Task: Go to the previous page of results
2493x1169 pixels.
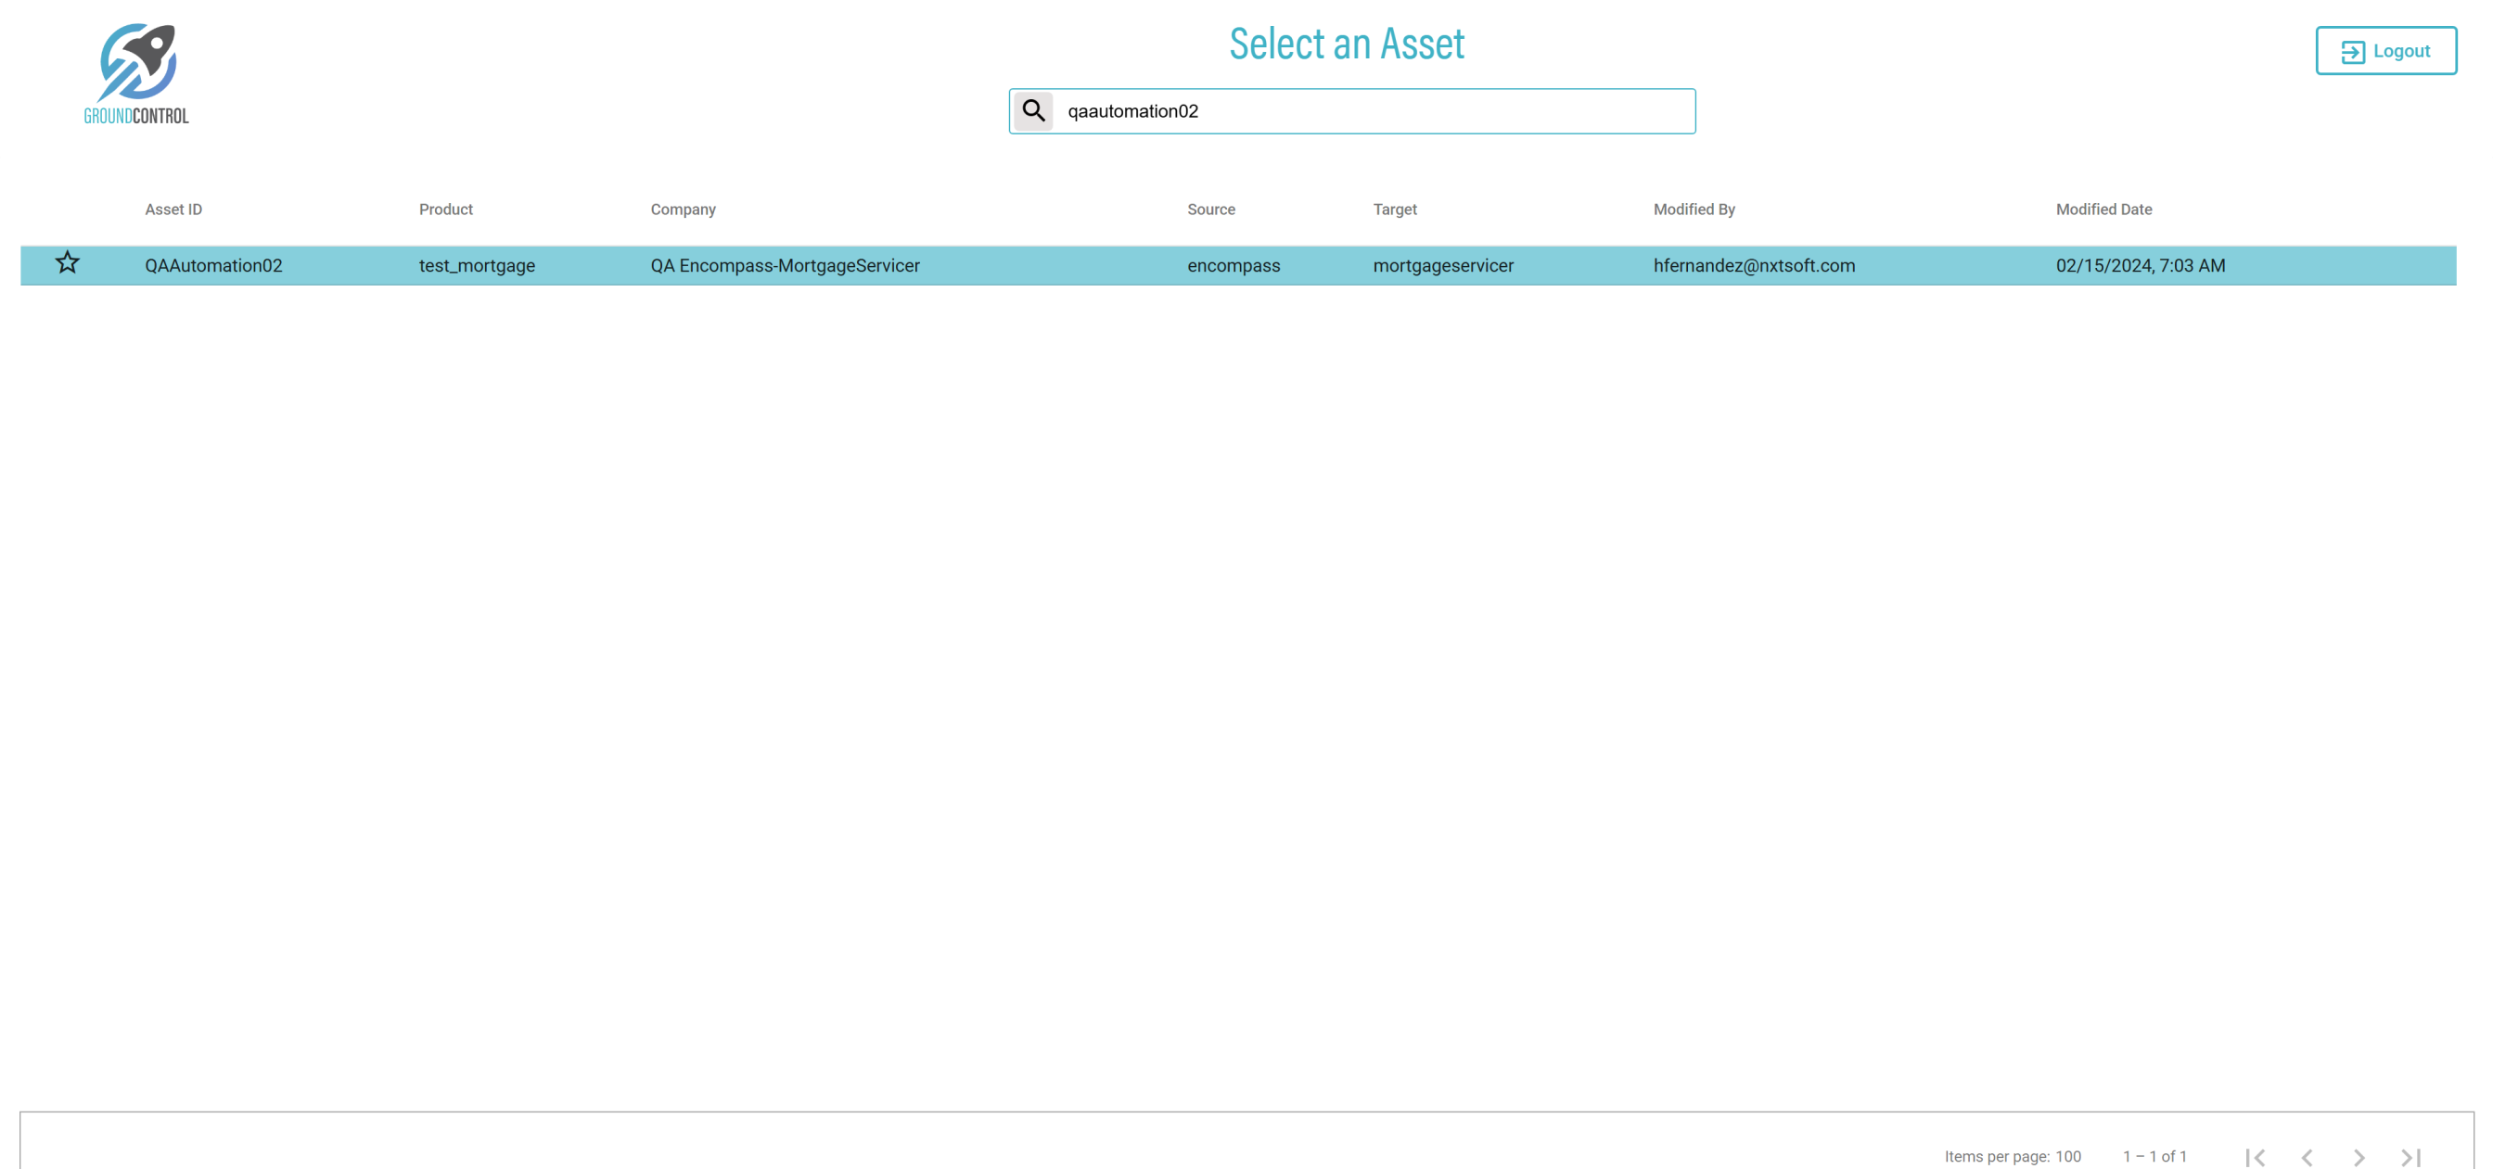Action: 2308,1156
